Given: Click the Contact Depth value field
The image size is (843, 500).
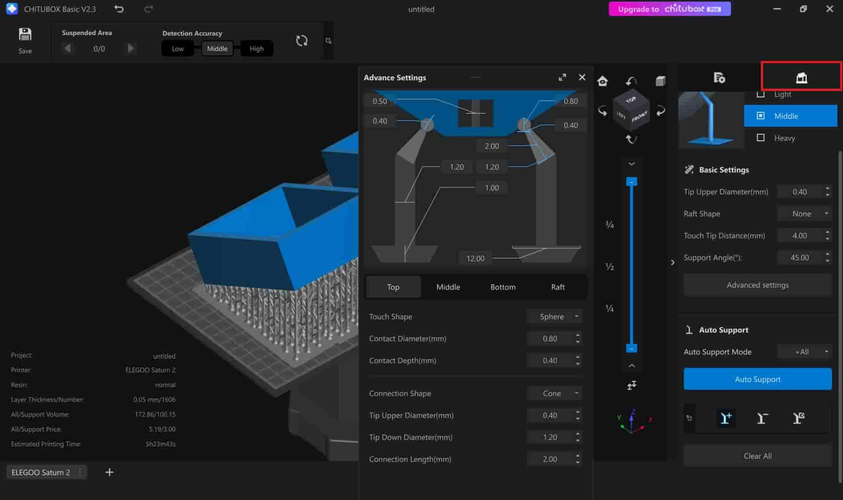Looking at the screenshot, I should point(550,360).
